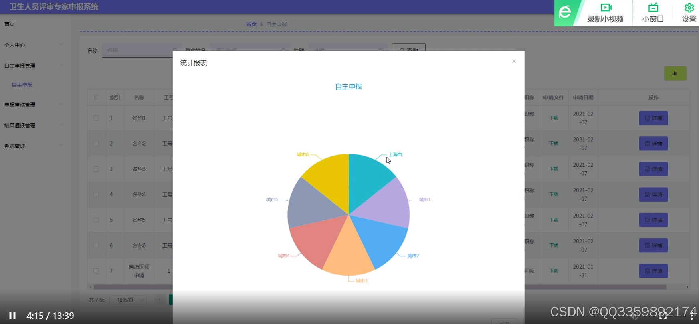Check the checkbox for row 4
Image resolution: width=699 pixels, height=324 pixels.
tap(96, 194)
